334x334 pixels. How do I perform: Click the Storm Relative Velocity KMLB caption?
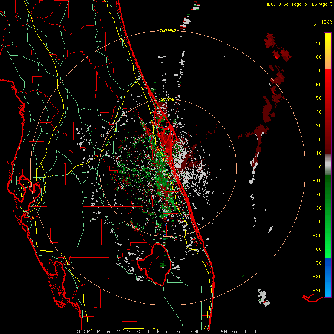tap(167, 331)
